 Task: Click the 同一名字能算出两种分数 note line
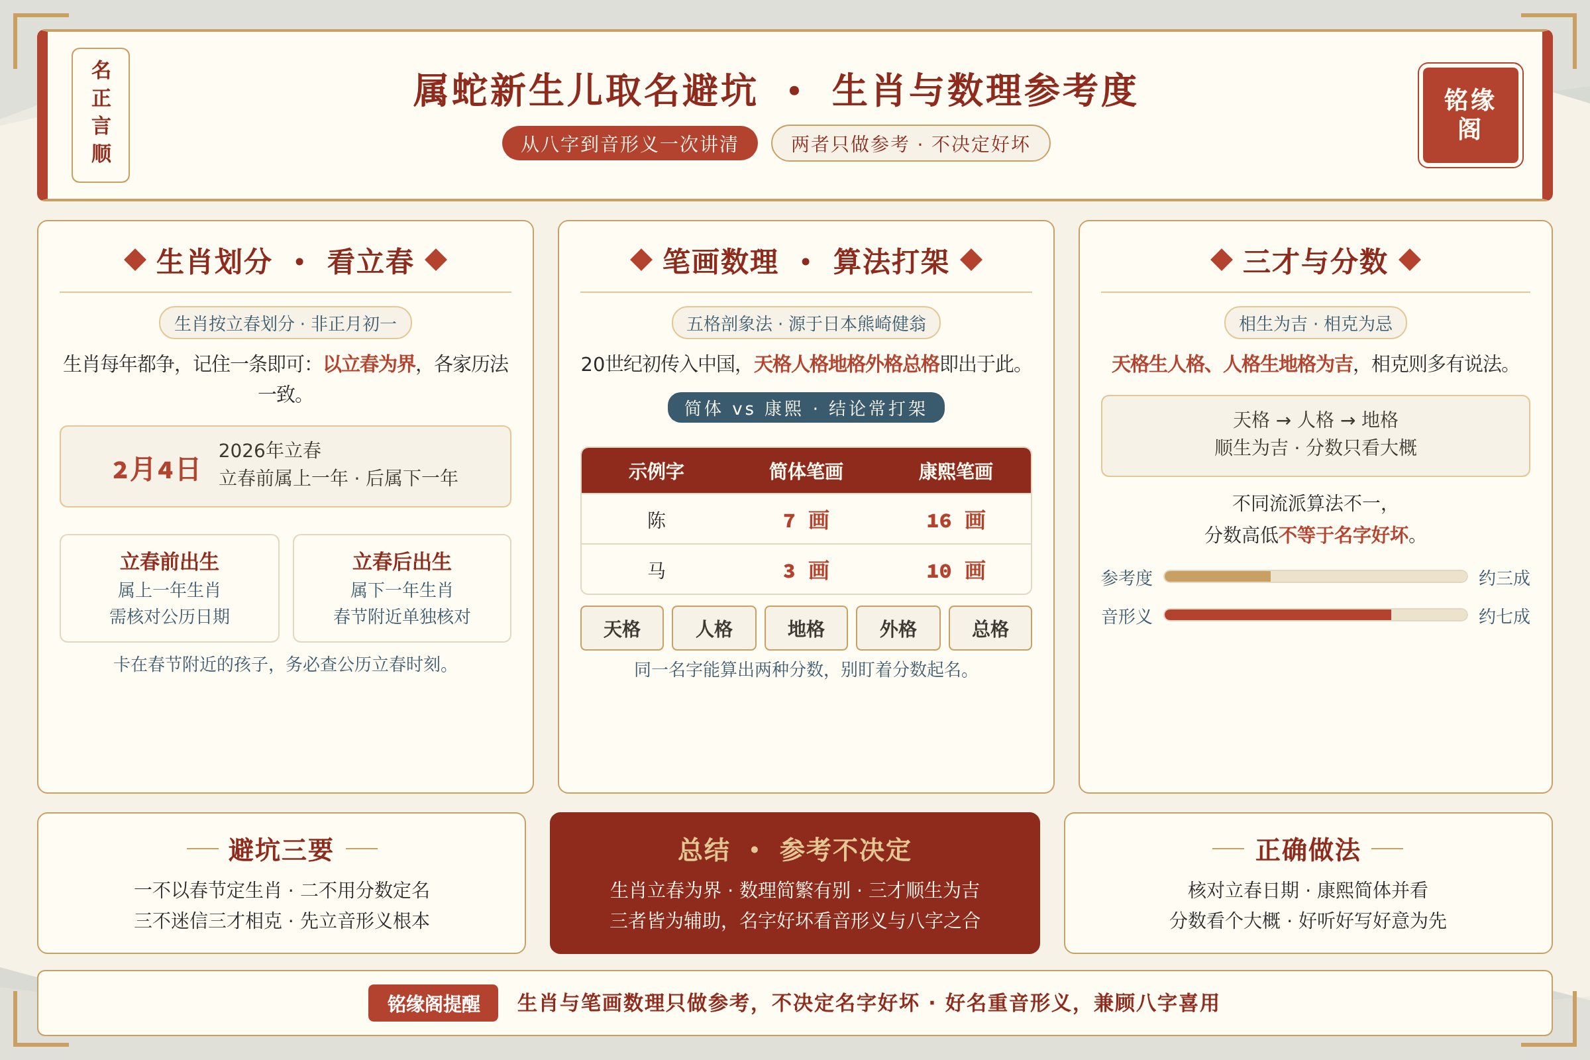806,669
